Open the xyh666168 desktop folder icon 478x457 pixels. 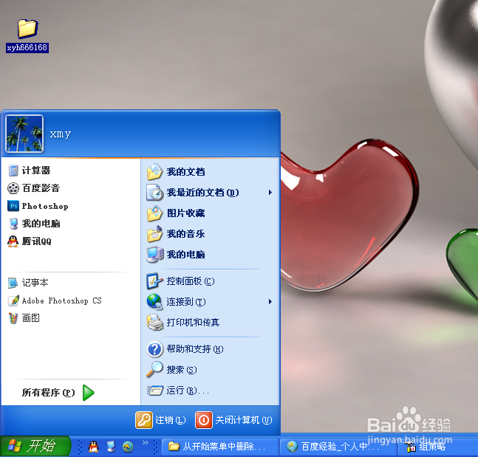(27, 29)
